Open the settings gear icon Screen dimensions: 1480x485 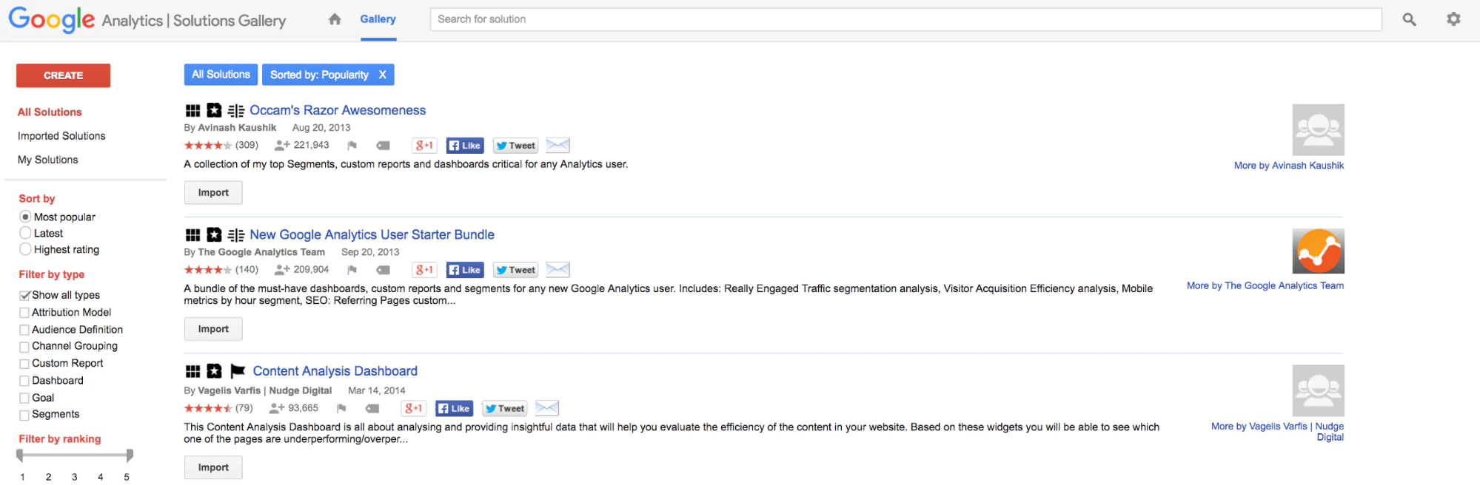1453,19
